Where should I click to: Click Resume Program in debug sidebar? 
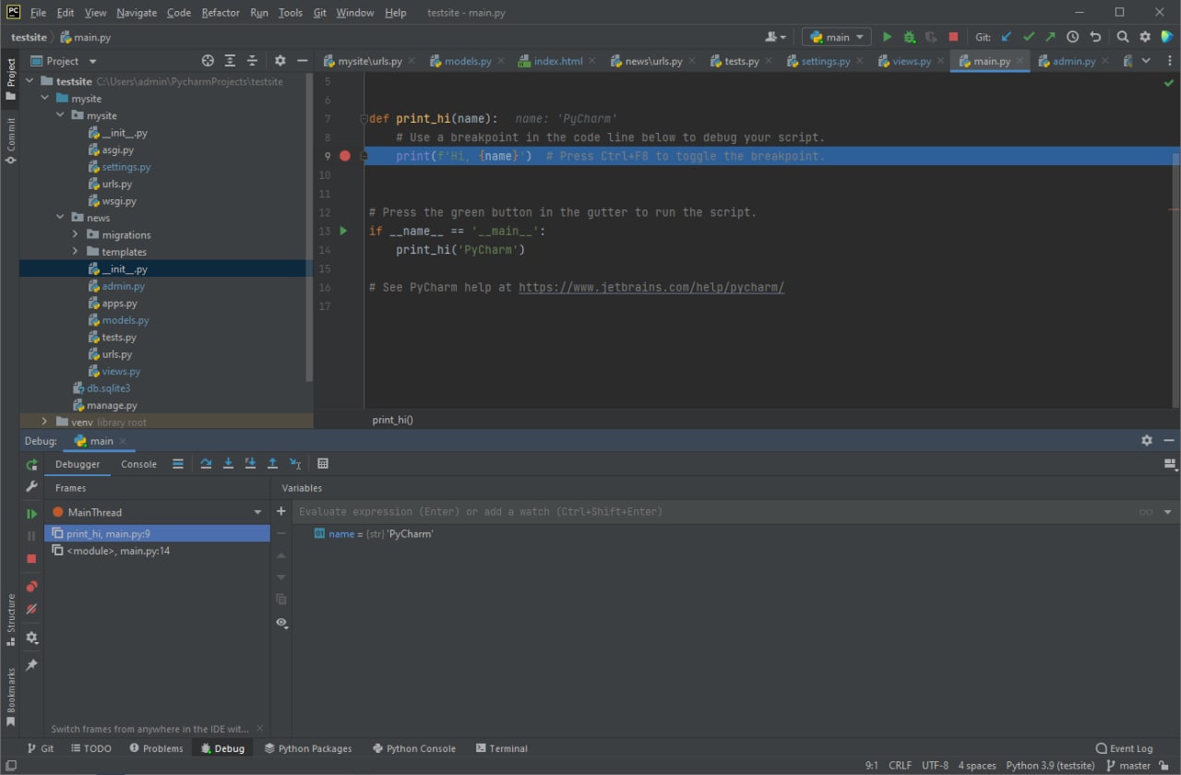tap(31, 514)
